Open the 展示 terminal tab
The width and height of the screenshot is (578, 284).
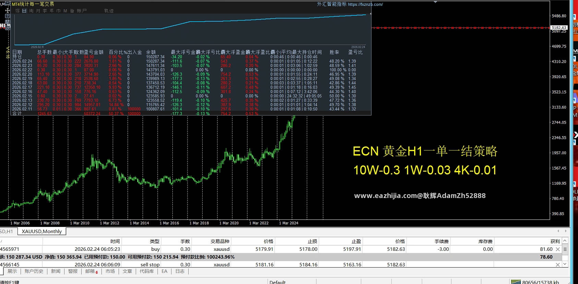(x=12, y=271)
